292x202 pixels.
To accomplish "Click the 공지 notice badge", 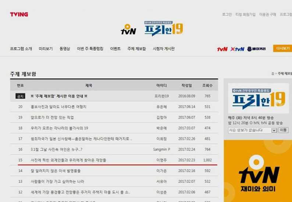I will pyautogui.click(x=20, y=96).
